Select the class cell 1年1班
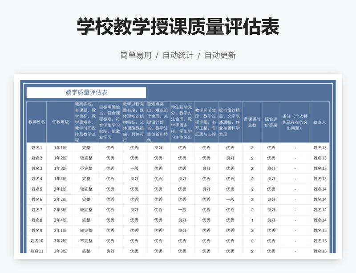Image resolution: width=356 pixels, height=273 pixels. click(61, 148)
